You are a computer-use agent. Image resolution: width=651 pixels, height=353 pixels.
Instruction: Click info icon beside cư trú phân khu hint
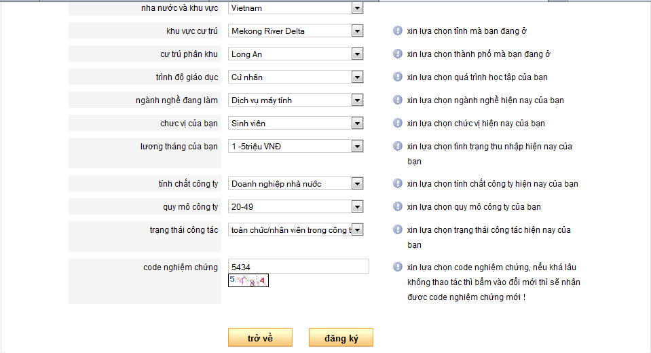click(x=398, y=54)
